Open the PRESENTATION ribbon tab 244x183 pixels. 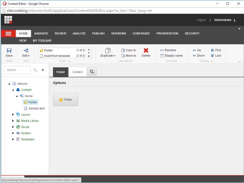(167, 34)
